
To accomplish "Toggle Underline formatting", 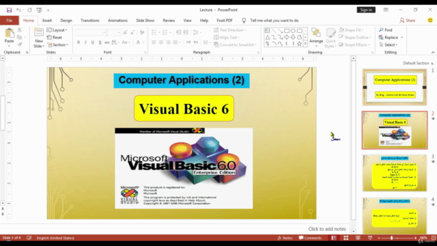I will [x=93, y=42].
